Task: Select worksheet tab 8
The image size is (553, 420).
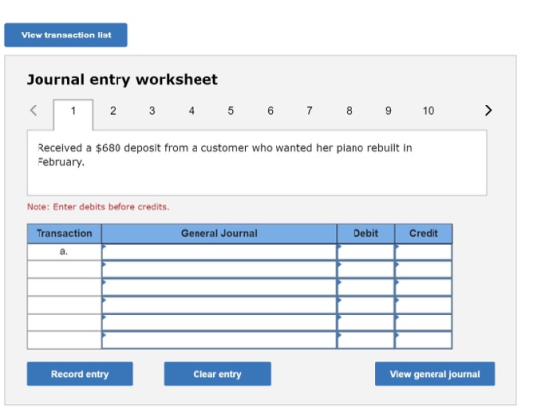Action: (x=349, y=111)
